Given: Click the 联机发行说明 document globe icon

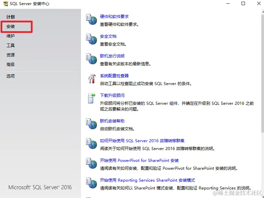Looking at the screenshot, I should (92, 59).
